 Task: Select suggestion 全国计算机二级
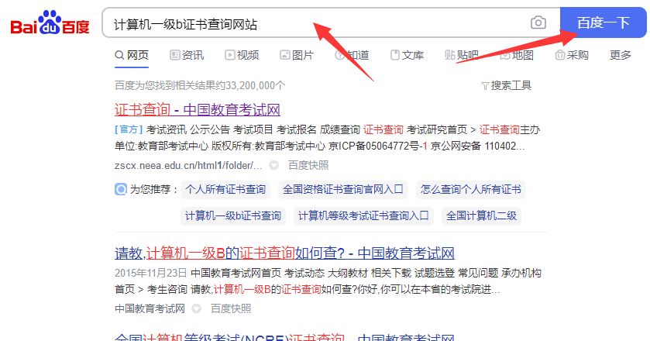tap(481, 216)
